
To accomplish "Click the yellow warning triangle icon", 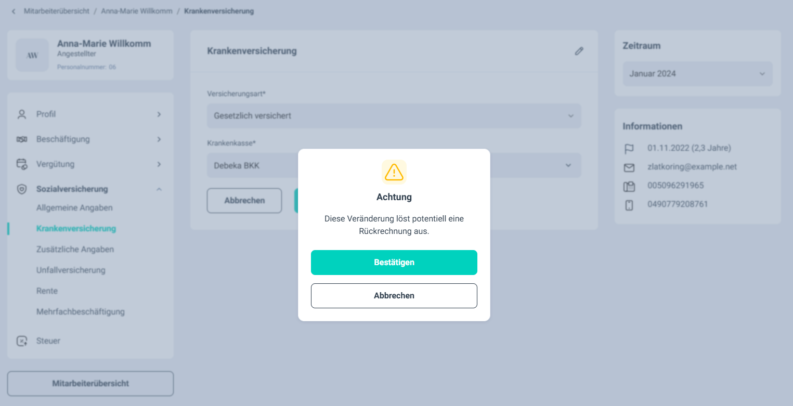I will click(394, 172).
